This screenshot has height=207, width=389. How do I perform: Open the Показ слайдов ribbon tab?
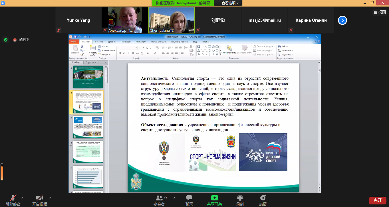click(158, 42)
